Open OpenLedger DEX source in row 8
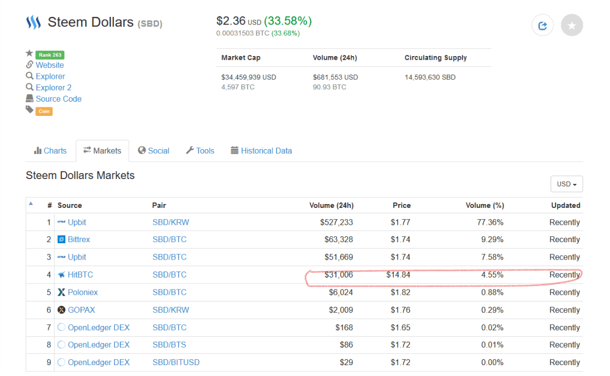610x376 pixels. click(x=99, y=345)
